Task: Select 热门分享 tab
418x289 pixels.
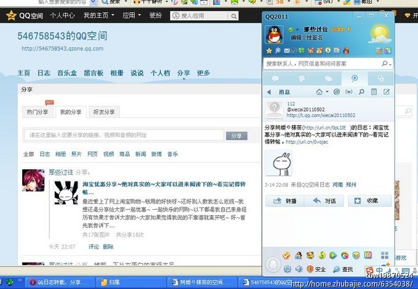Action: 37,112
